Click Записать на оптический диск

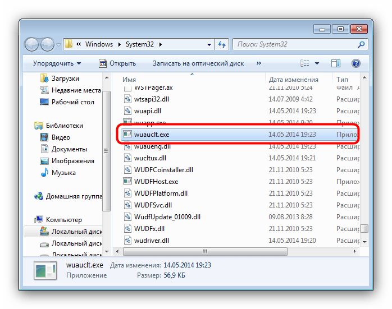(x=198, y=63)
